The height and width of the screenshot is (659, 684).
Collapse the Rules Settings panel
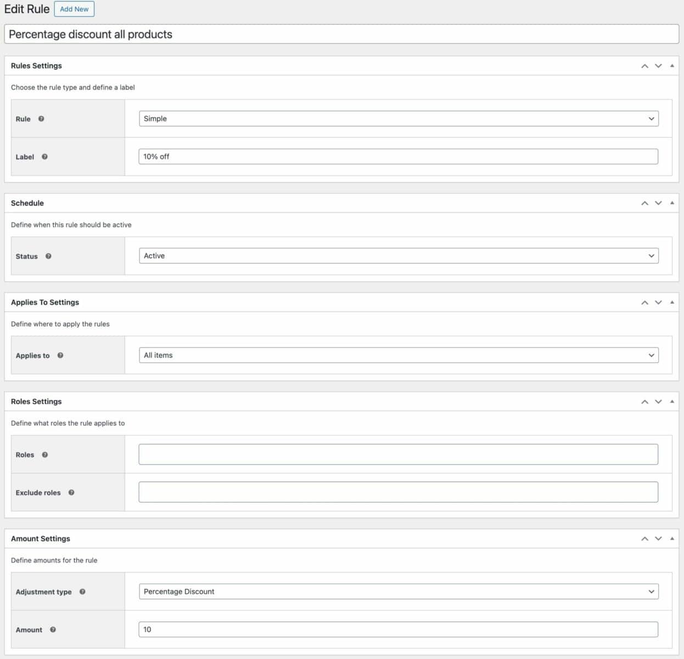tap(672, 65)
